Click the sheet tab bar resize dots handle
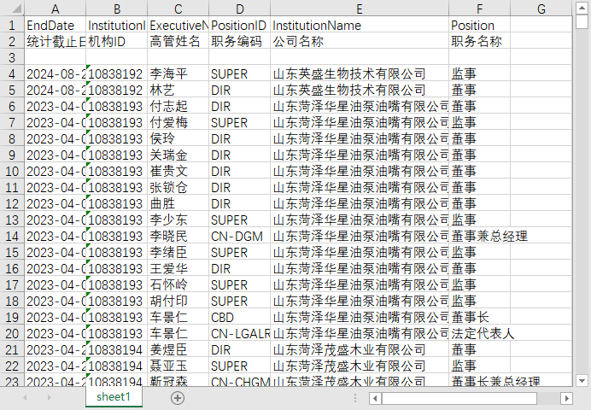591x410 pixels. click(x=354, y=398)
